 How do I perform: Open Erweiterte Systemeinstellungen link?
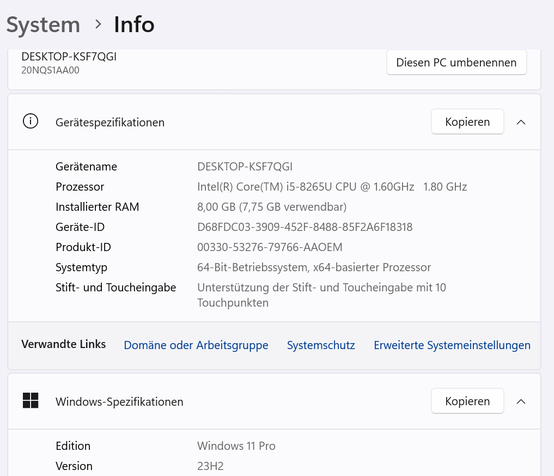[x=452, y=345]
